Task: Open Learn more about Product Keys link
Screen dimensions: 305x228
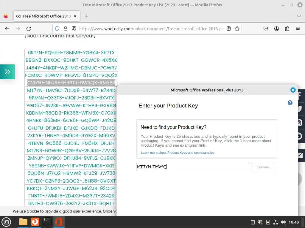Action: [178, 153]
